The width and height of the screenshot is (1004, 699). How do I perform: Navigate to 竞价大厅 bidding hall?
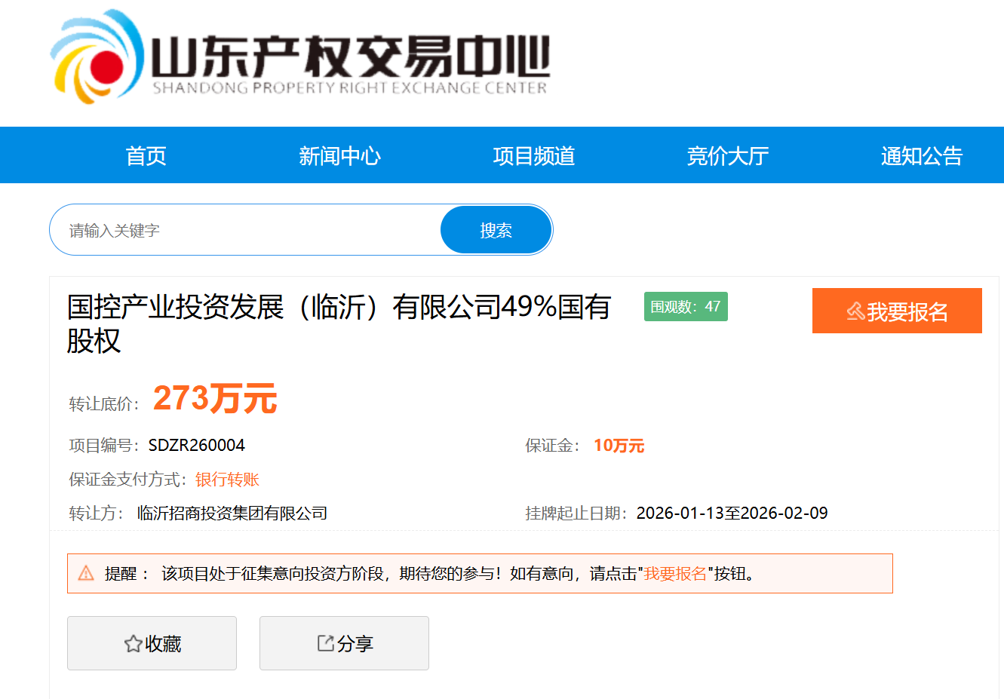click(727, 156)
